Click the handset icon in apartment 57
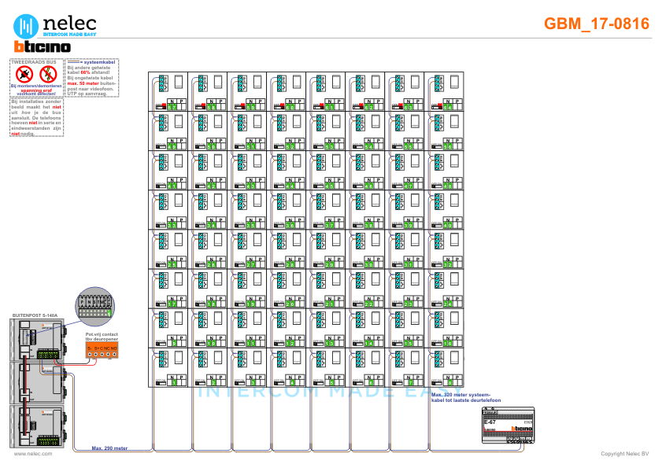The height and width of the screenshot is (468, 662). [179, 83]
